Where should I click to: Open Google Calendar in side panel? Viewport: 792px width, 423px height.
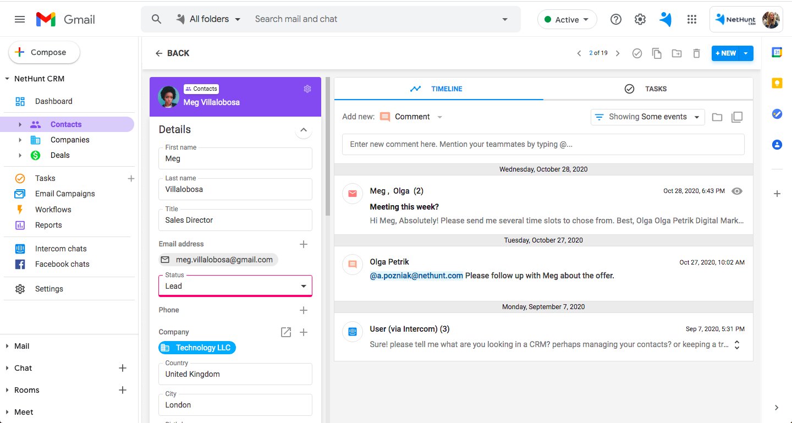pyautogui.click(x=777, y=53)
